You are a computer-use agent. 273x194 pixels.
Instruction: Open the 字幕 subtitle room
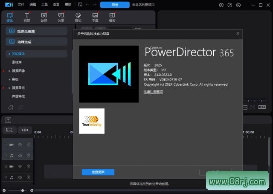pyautogui.click(x=95, y=17)
